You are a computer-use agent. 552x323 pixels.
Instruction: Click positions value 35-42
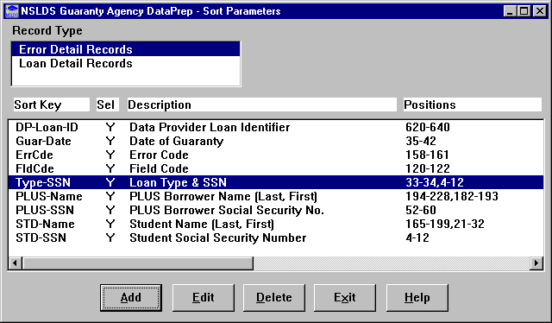point(421,141)
